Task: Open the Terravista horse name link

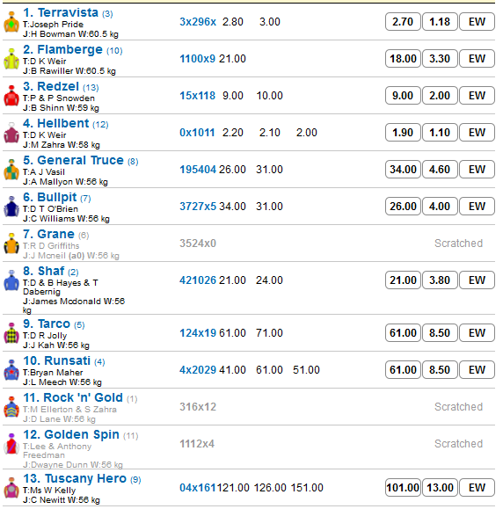Action: tap(68, 12)
